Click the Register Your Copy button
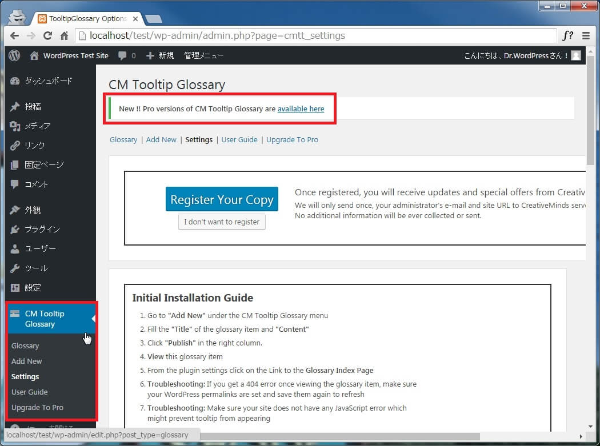The height and width of the screenshot is (446, 600). [222, 200]
